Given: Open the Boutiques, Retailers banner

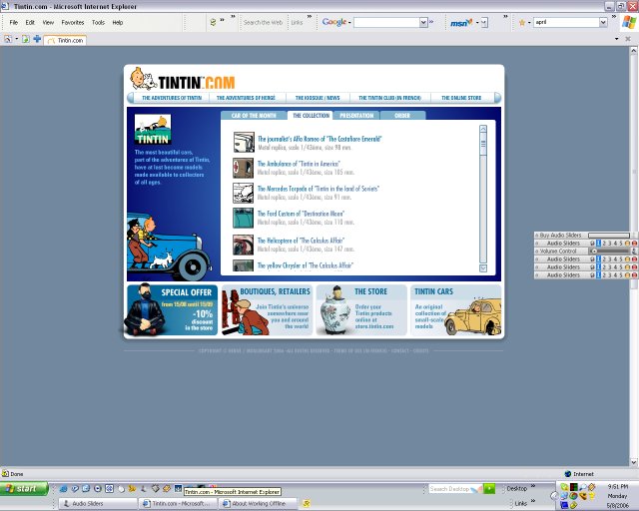Looking at the screenshot, I should pos(267,310).
